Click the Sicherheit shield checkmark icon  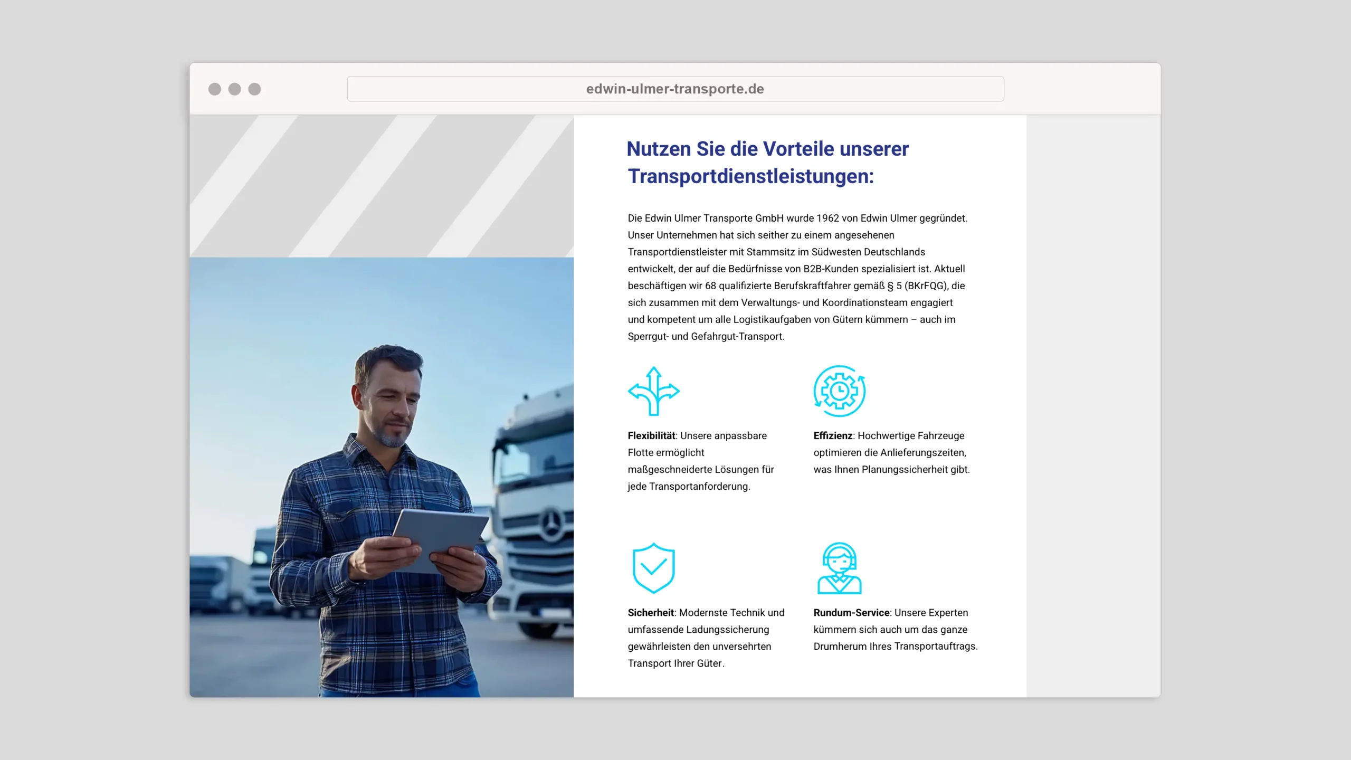(653, 568)
